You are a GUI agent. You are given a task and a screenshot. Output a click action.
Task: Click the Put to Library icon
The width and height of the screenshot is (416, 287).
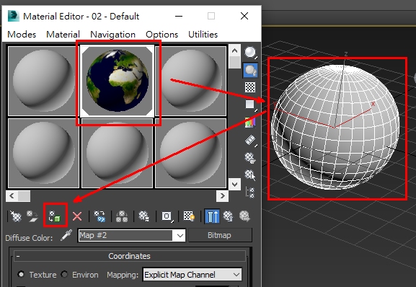(x=144, y=216)
